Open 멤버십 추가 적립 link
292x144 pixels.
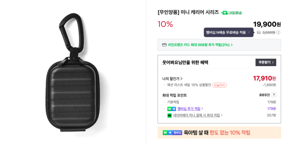pyautogui.click(x=190, y=109)
